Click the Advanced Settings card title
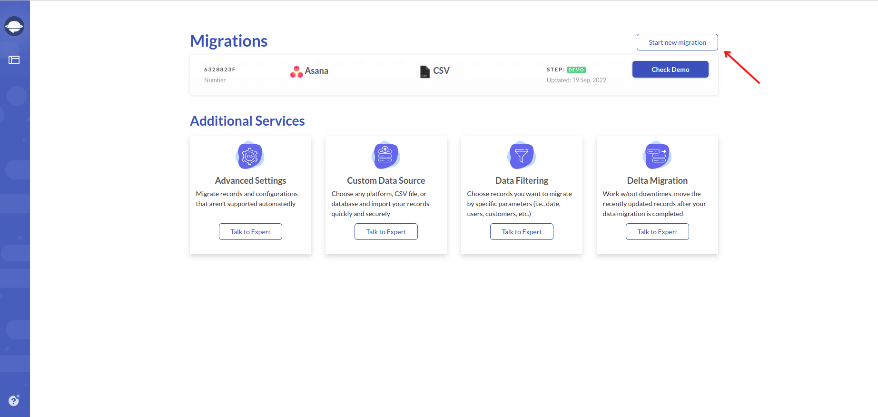This screenshot has height=417, width=878. click(250, 180)
